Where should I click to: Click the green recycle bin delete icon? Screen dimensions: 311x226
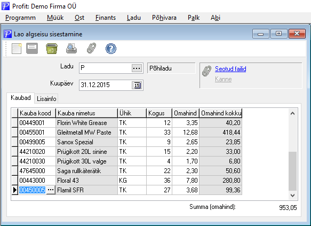(52, 49)
